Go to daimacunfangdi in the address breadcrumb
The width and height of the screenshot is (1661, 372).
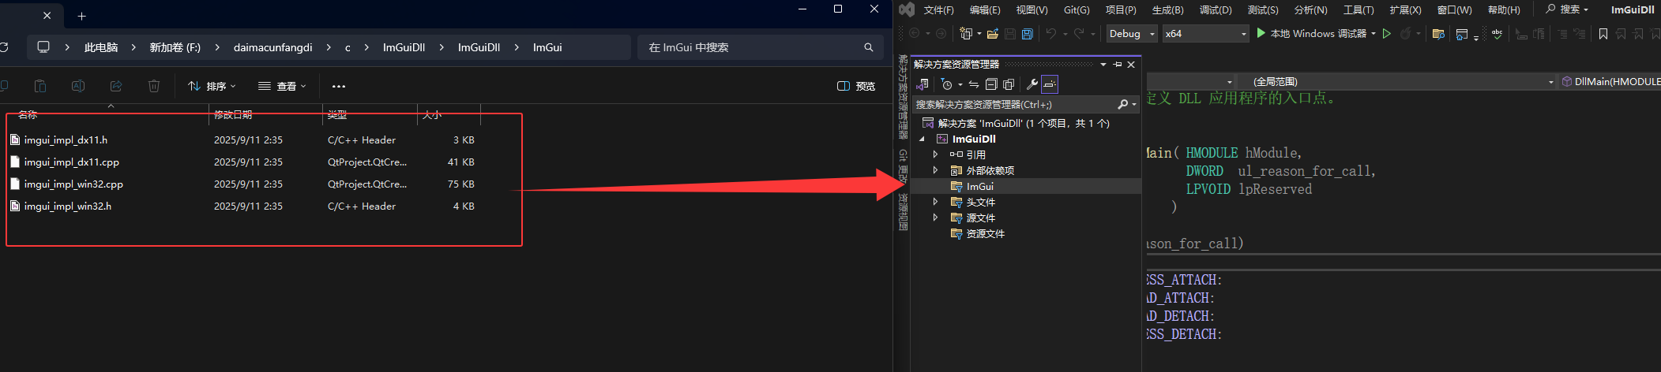[x=272, y=47]
